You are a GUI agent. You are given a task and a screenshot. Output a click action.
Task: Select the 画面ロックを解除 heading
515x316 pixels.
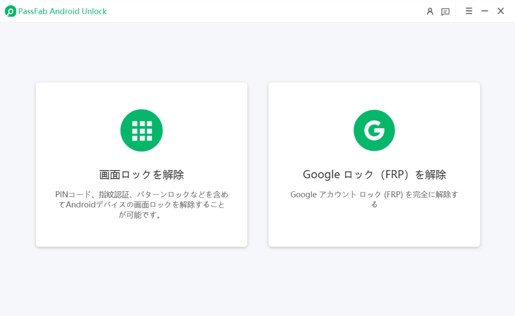coord(141,174)
